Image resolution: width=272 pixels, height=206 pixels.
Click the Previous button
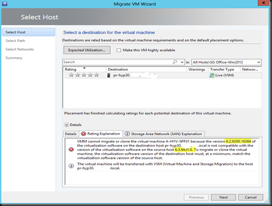(x=196, y=197)
